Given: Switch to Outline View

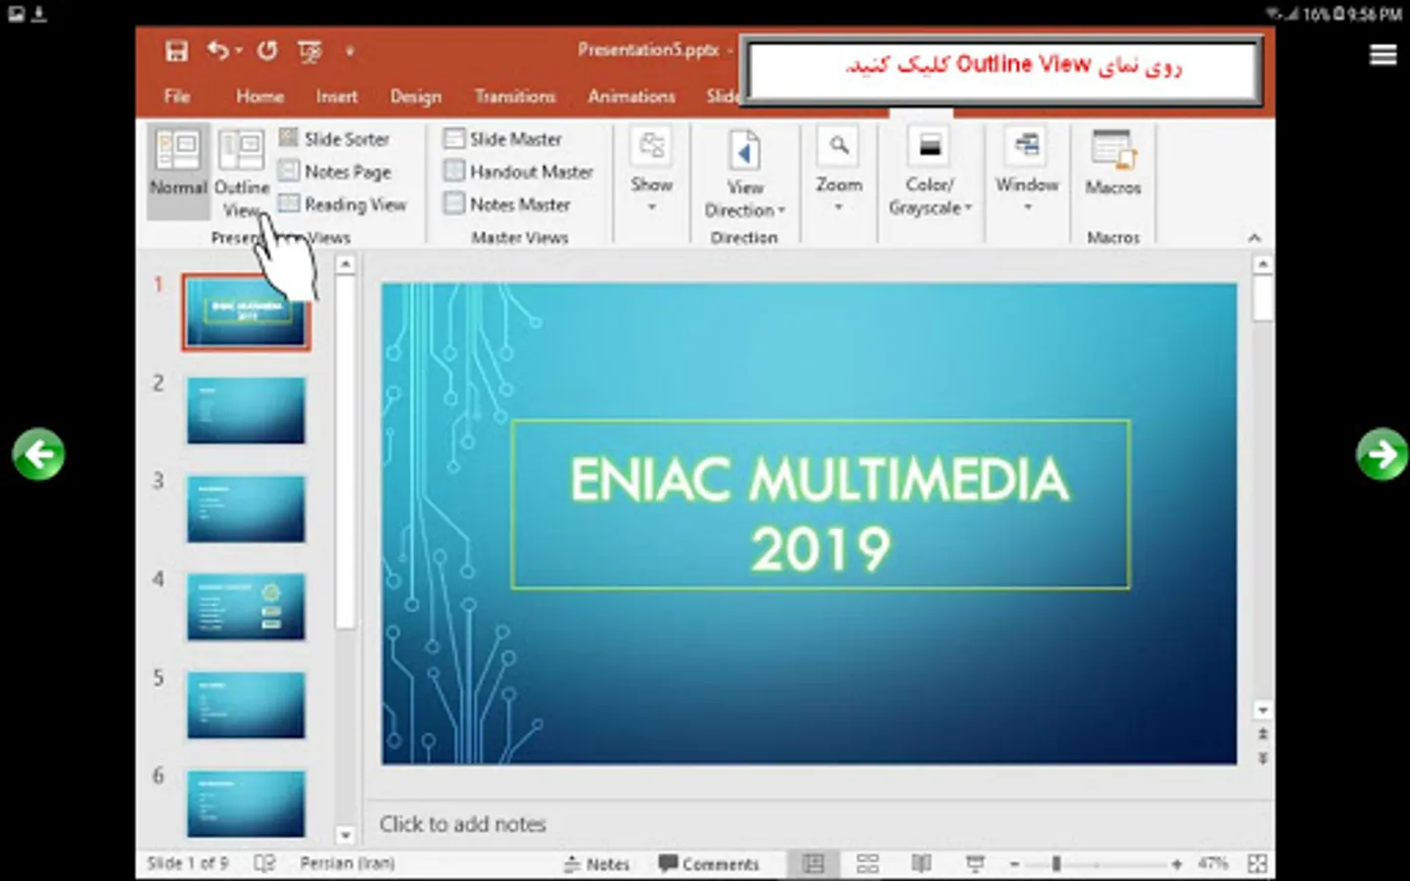Looking at the screenshot, I should (241, 172).
